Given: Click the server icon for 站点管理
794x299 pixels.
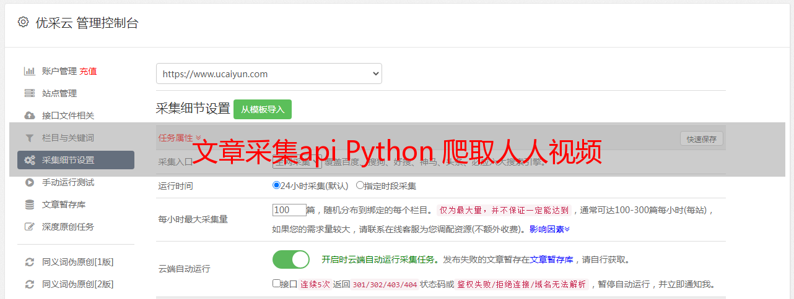Looking at the screenshot, I should (29, 93).
